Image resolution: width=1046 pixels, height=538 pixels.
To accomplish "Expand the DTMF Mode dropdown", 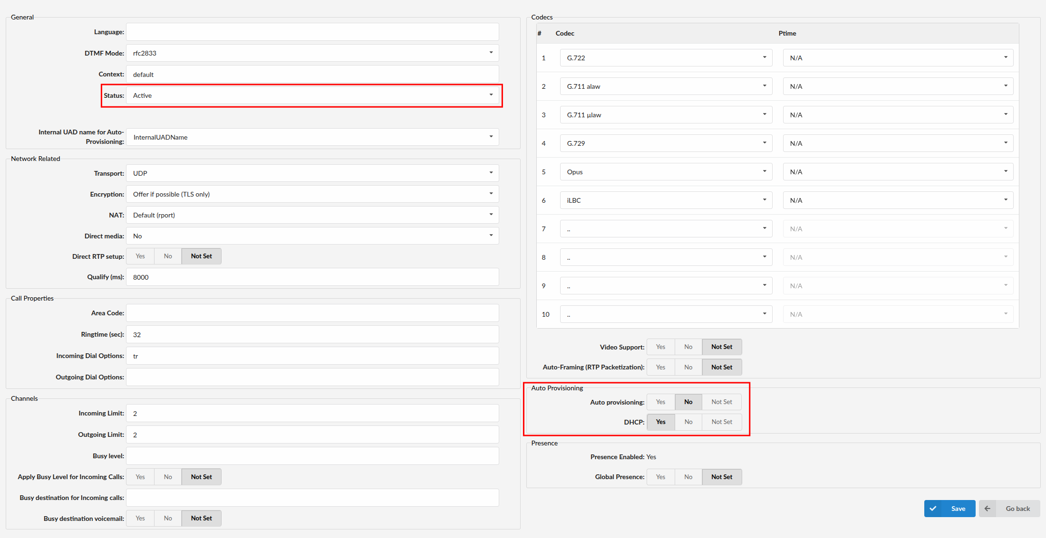I will (x=312, y=53).
